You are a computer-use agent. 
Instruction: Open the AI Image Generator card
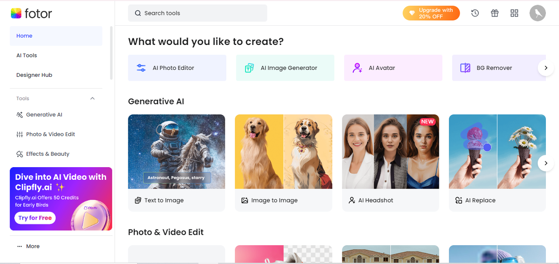(285, 68)
